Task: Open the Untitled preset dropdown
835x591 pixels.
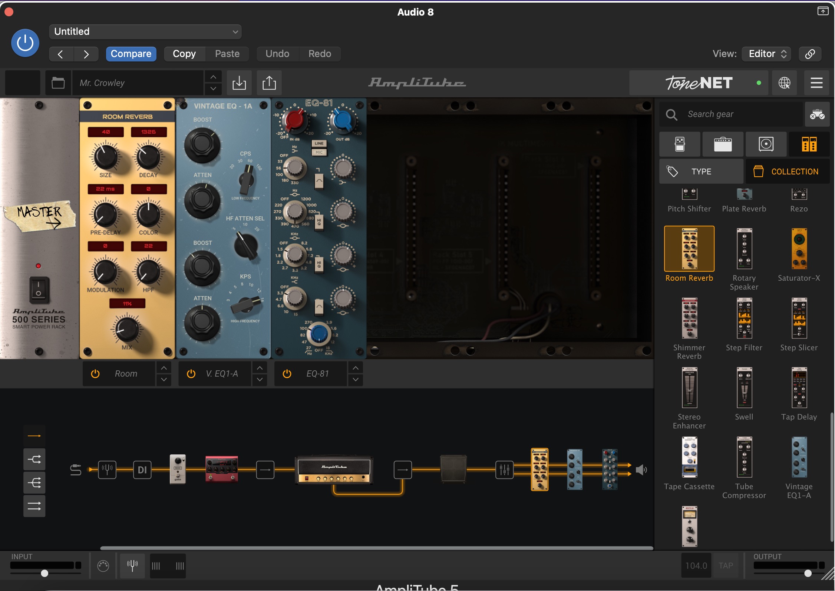Action: pos(145,31)
